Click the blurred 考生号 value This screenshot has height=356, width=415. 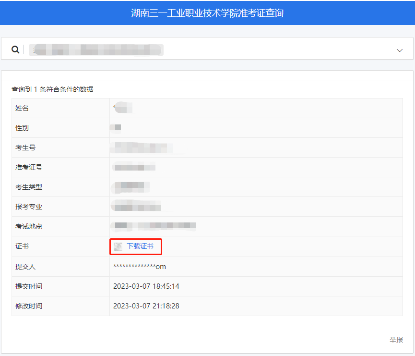[141, 147]
